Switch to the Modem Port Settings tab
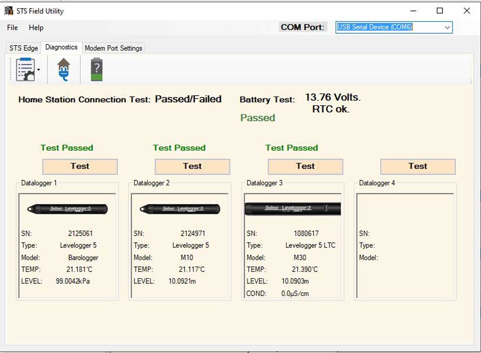The height and width of the screenshot is (353, 481). [x=113, y=48]
